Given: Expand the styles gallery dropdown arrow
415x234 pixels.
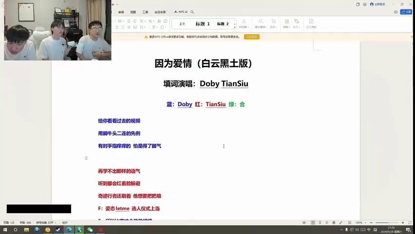Looking at the screenshot, I should (235, 27).
